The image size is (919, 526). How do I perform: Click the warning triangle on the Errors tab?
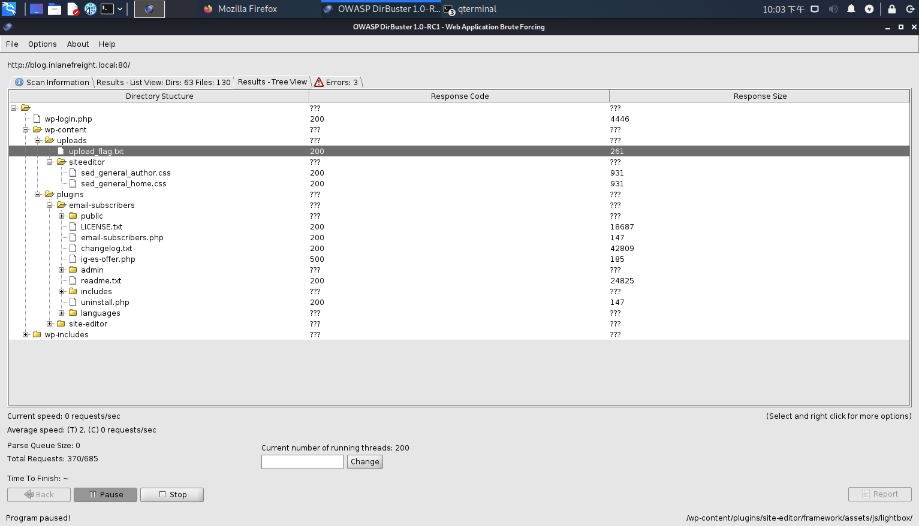point(318,82)
